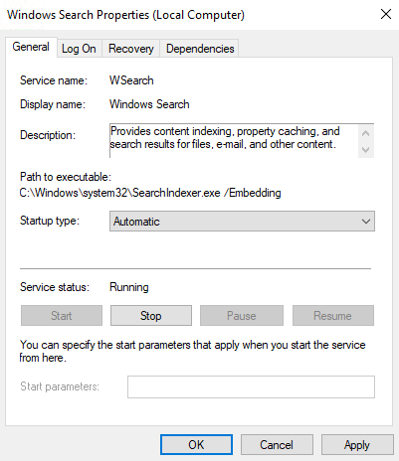Click the description box's up scroll arrow
The width and height of the screenshot is (399, 461).
(x=366, y=133)
